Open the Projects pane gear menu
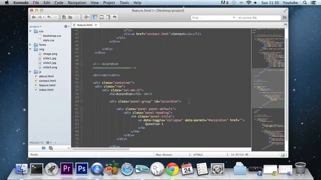Image resolution: width=321 pixels, height=180 pixels. pyautogui.click(x=49, y=142)
